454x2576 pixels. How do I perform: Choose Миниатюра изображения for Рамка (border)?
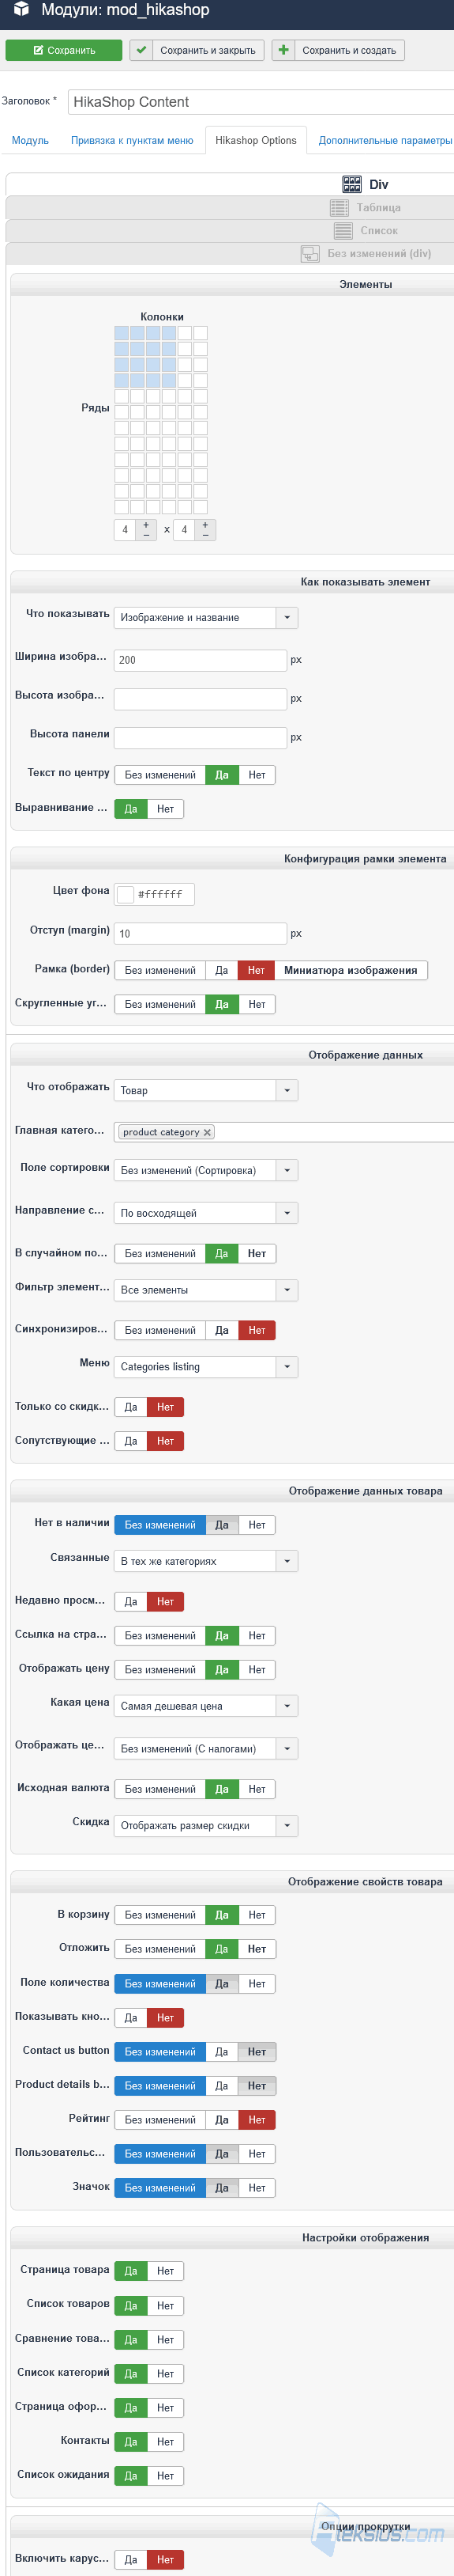[x=351, y=970]
